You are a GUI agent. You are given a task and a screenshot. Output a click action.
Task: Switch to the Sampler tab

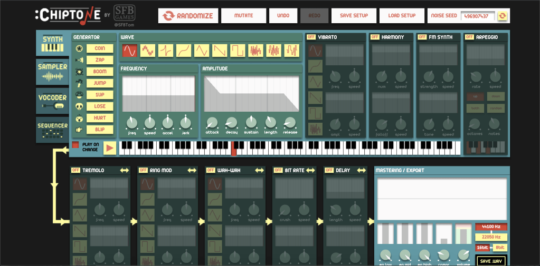(x=52, y=71)
